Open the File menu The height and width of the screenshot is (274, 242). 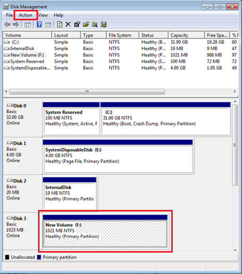(9, 15)
